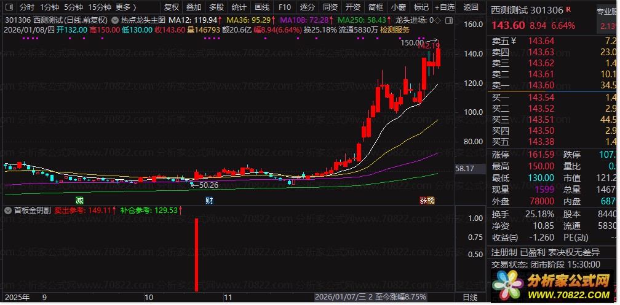Viewport: 620px width, 305px height.
Task: Click the 注册制 status label
Action: pyautogui.click(x=503, y=252)
